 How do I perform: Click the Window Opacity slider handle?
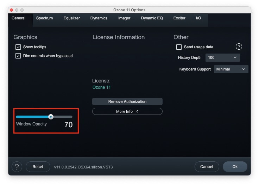coord(51,117)
